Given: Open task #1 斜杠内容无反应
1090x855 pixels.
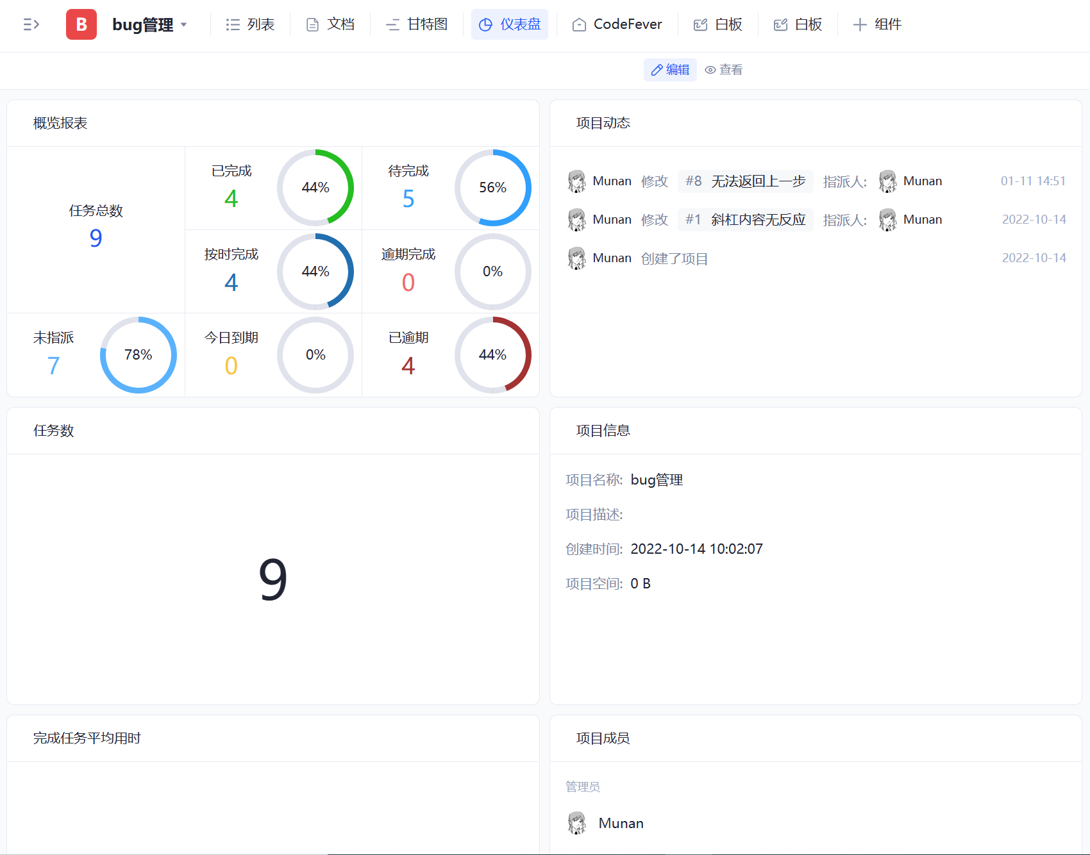Looking at the screenshot, I should click(x=745, y=220).
